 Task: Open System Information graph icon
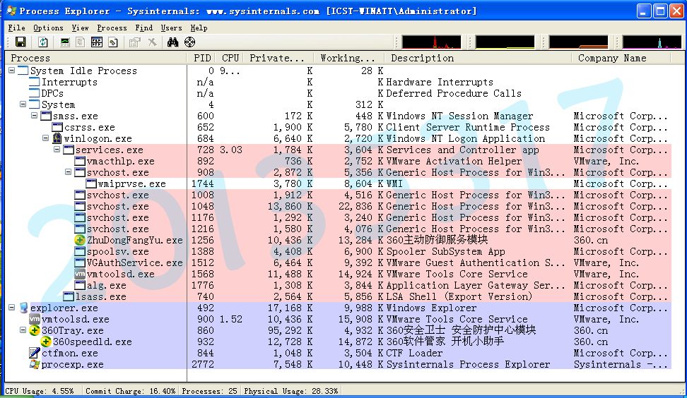coord(65,42)
